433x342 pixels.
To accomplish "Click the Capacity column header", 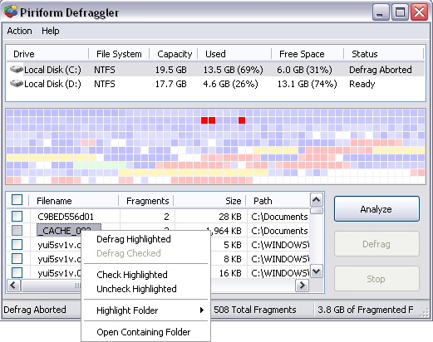I will click(174, 54).
